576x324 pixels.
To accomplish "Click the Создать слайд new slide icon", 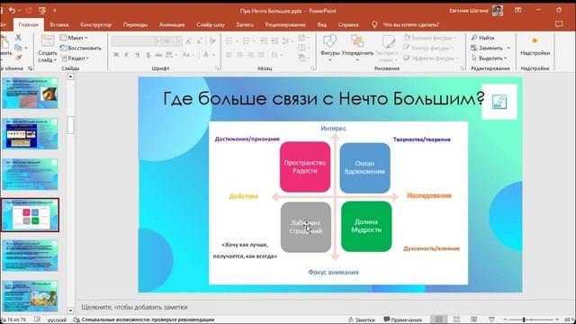I will [x=48, y=40].
